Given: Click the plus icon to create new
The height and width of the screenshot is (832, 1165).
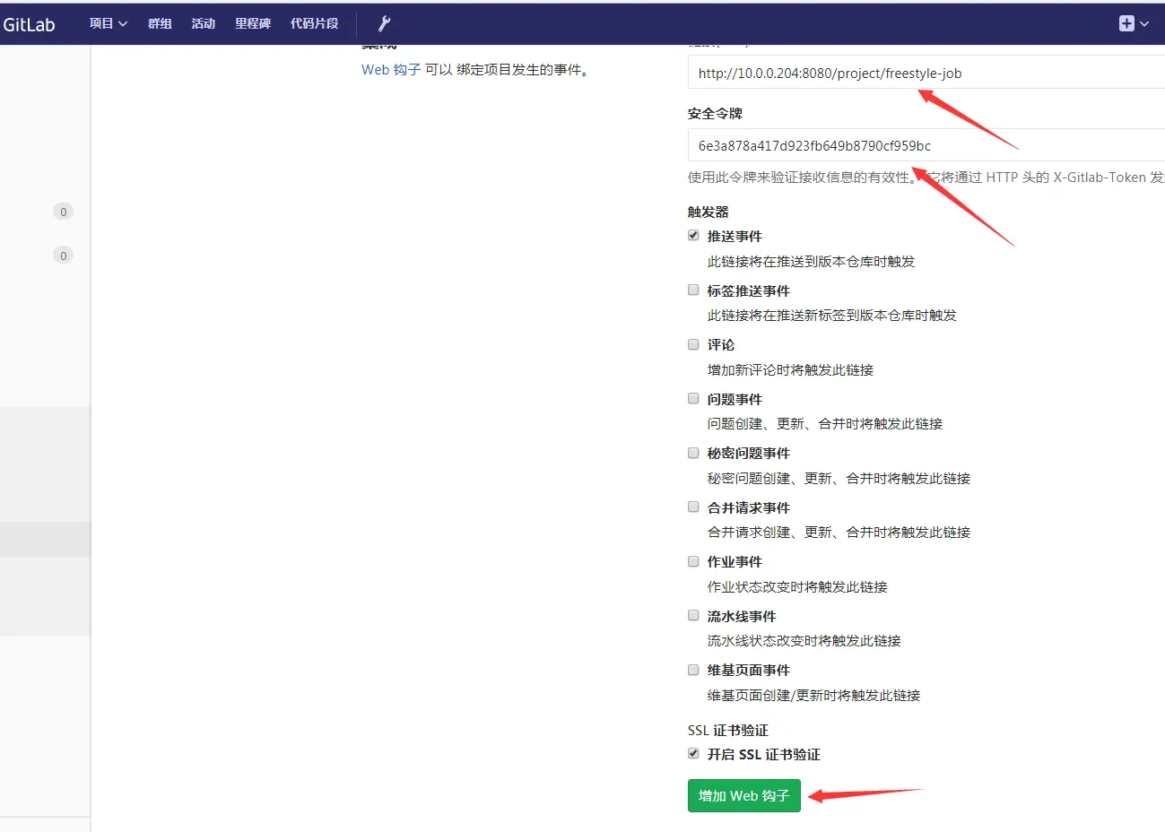Looking at the screenshot, I should pyautogui.click(x=1126, y=23).
